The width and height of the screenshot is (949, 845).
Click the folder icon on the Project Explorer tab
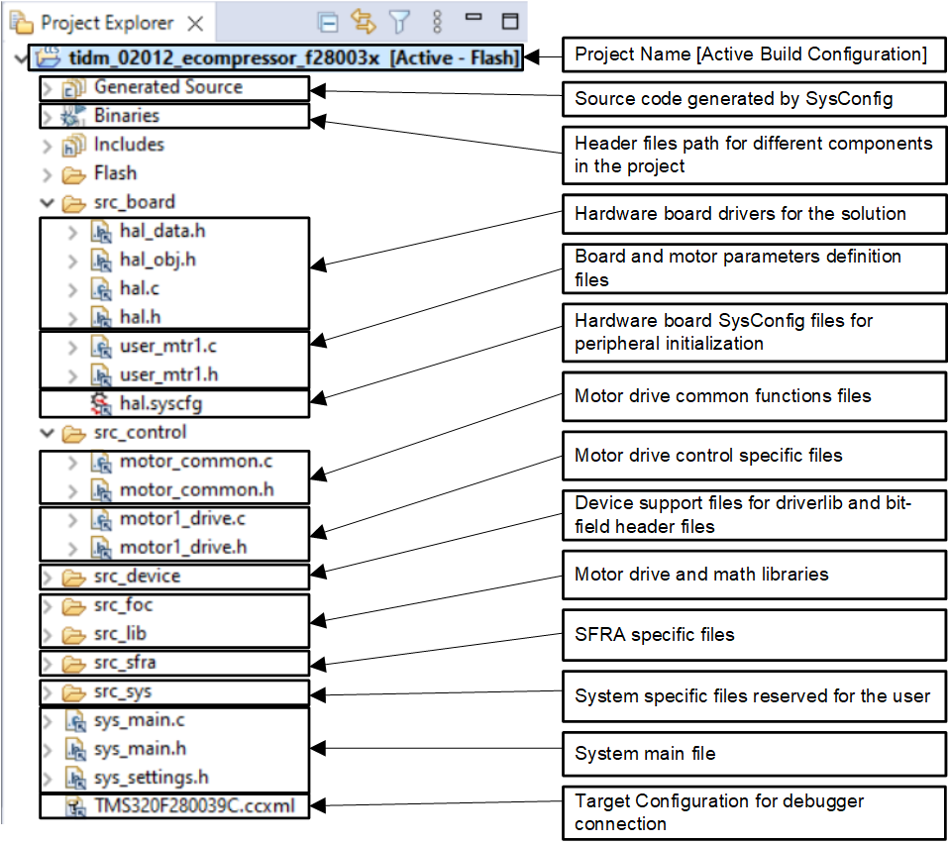[x=20, y=20]
